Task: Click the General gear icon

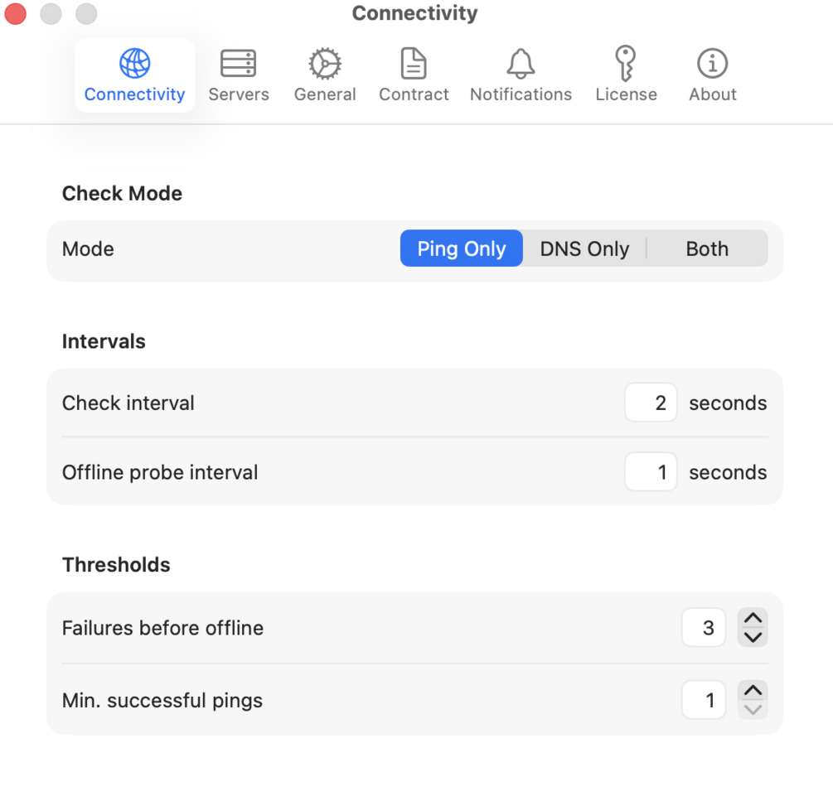Action: tap(324, 63)
